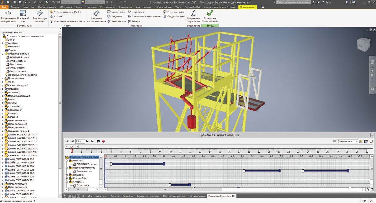Open Стили освещения Studio lighting styles
The image size is (376, 203).
point(65,12)
